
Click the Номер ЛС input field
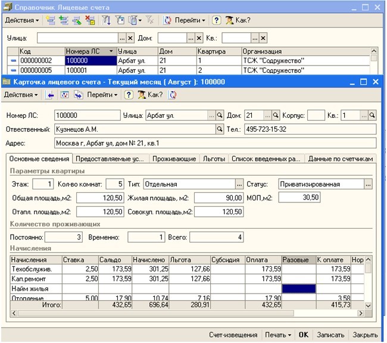pos(88,116)
